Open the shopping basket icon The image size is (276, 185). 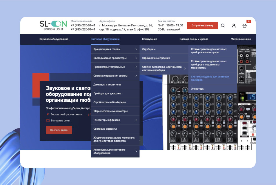tap(244, 26)
